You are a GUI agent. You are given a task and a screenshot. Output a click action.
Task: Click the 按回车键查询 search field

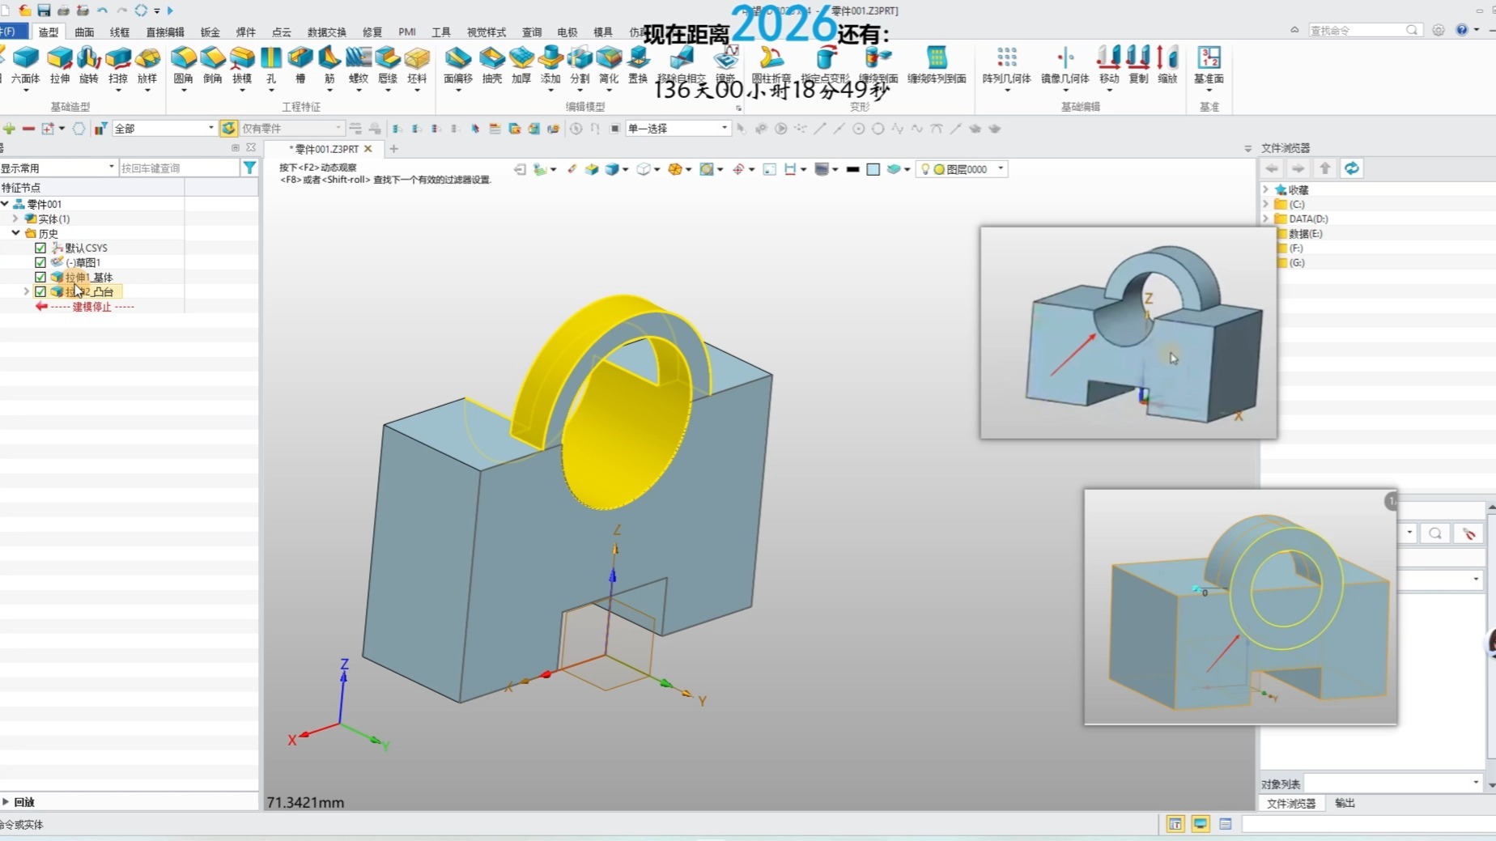(179, 168)
